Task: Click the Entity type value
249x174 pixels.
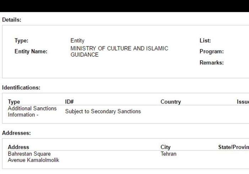Action: tap(77, 41)
